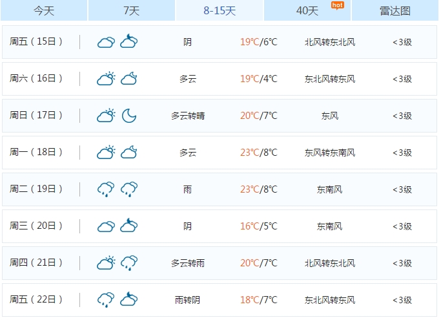Click night rain icon for 周四 21日
Screen dimensions: 441x320
(129, 263)
